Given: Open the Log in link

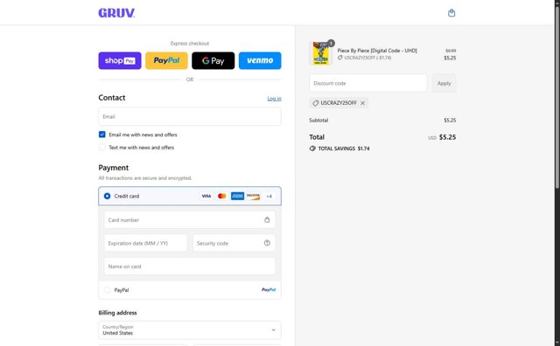Looking at the screenshot, I should [274, 99].
